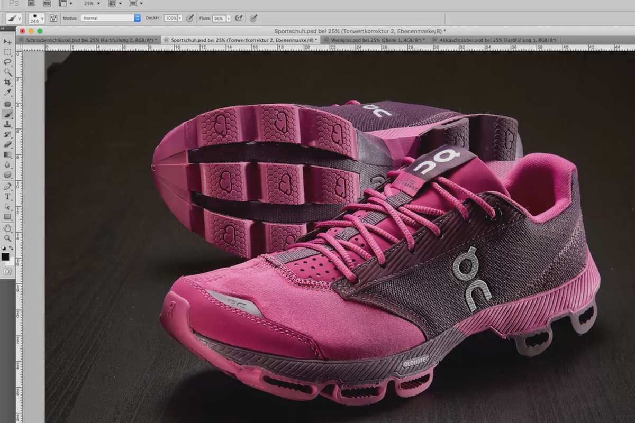Close the Weinglas.psd tab
635x423 pixels.
[x=326, y=40]
